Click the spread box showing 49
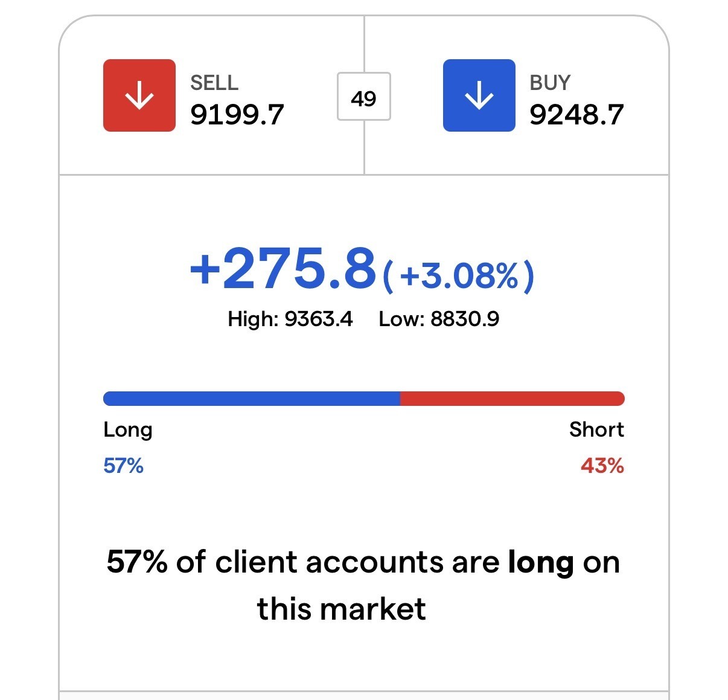This screenshot has height=700, width=728. (363, 97)
